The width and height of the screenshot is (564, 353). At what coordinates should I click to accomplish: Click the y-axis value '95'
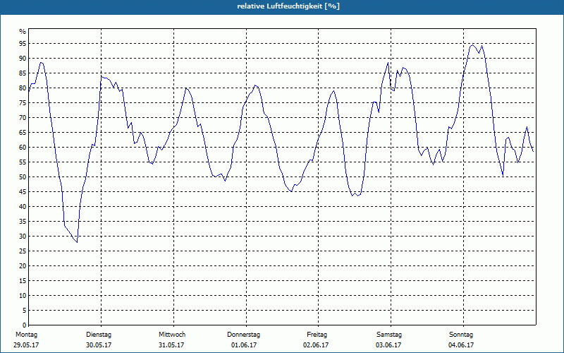[23, 44]
